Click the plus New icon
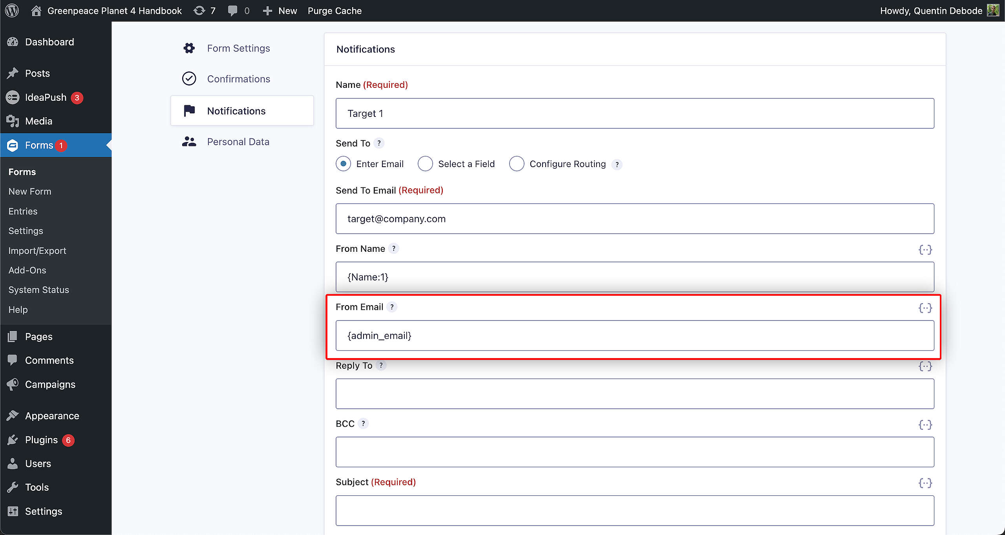This screenshot has width=1005, height=535. pos(267,11)
